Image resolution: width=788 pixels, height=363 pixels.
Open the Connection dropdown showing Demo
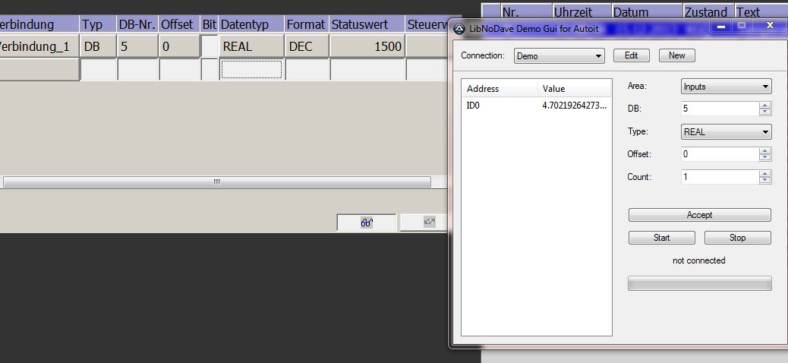(x=559, y=56)
